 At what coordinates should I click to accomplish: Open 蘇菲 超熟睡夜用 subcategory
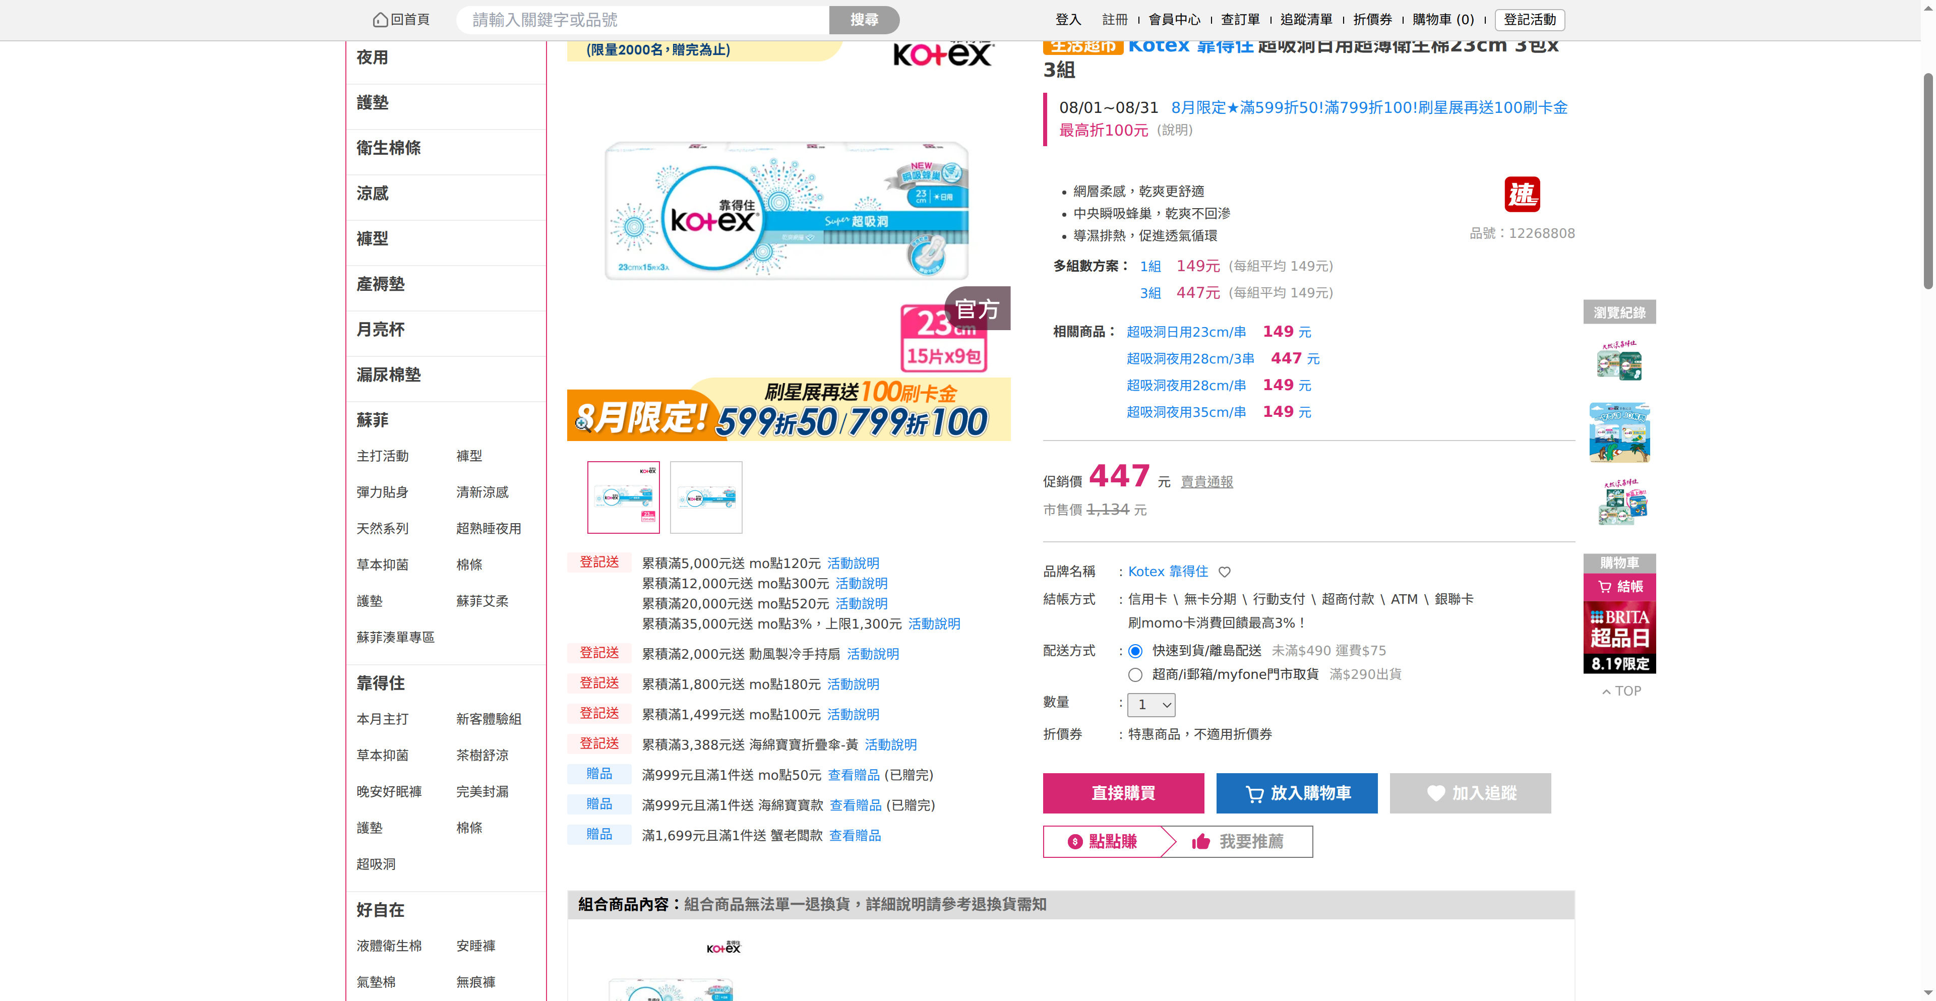489,529
